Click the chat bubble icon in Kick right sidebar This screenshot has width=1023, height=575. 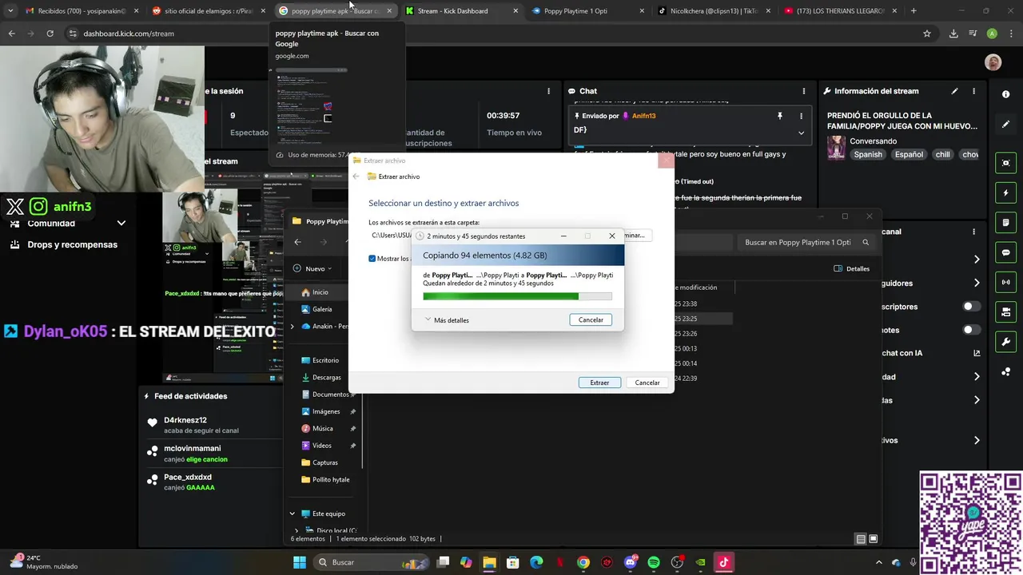(x=1005, y=252)
